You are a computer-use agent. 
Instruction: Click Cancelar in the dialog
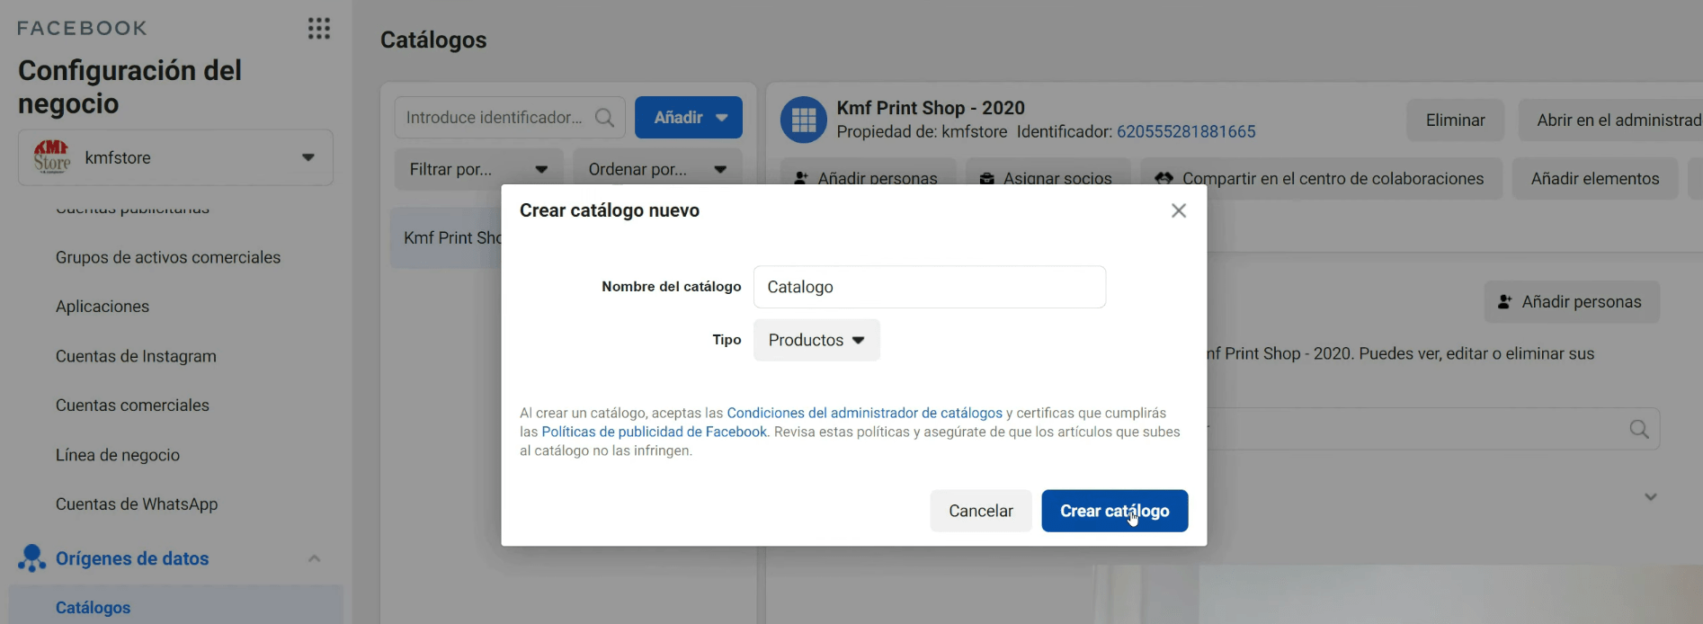[981, 511]
